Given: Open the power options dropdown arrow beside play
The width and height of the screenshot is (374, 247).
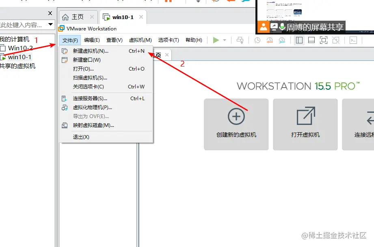Looking at the screenshot, I should coord(225,40).
